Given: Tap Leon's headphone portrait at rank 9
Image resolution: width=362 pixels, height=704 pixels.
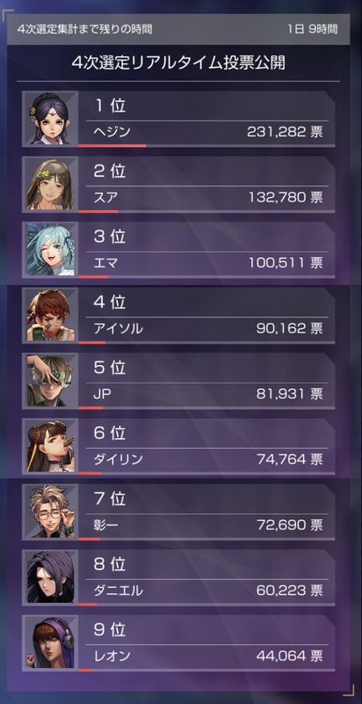Looking at the screenshot, I should 50,643.
